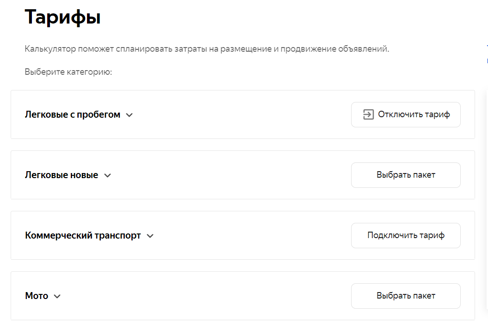Click empty space in the Легковые с пробегом card
The height and width of the screenshot is (335, 488).
point(241,114)
